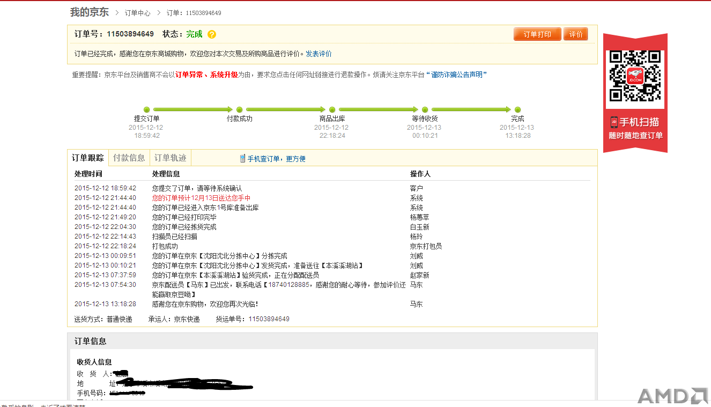Screen dimensions: 711x407
Task: Switch to the 订单轨迹 tab
Action: coord(170,158)
